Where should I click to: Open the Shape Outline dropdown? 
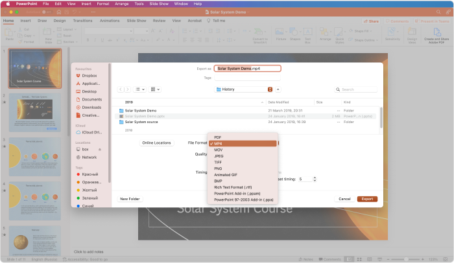pos(364,40)
